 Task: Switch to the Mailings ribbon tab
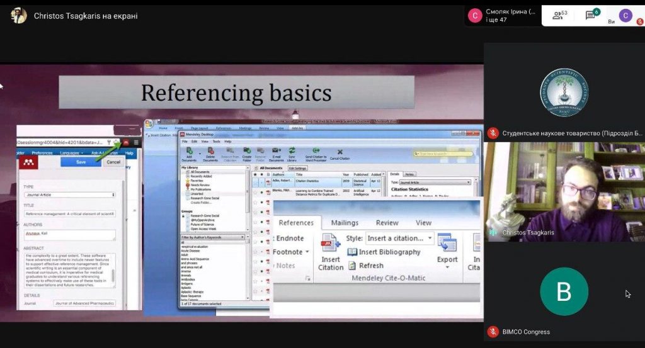(345, 223)
